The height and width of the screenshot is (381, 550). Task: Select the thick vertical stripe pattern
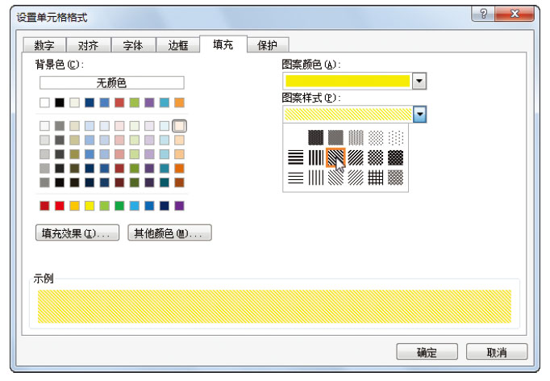click(x=315, y=157)
